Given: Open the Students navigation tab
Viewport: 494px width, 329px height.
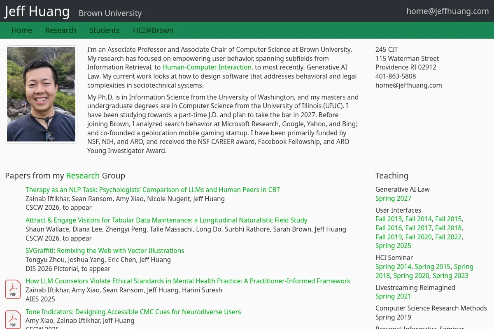Looking at the screenshot, I should (105, 30).
